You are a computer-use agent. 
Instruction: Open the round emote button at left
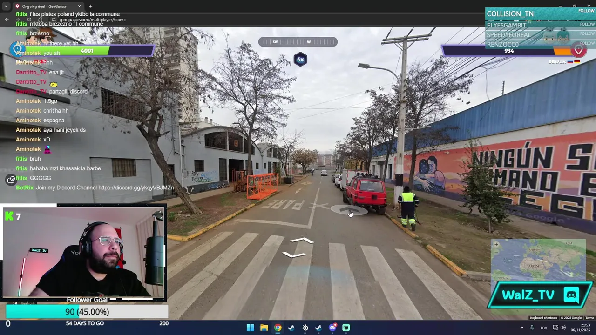[x=11, y=180]
